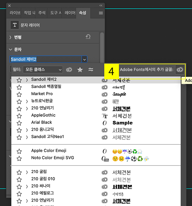Favorite the Arial Black font

point(19,123)
